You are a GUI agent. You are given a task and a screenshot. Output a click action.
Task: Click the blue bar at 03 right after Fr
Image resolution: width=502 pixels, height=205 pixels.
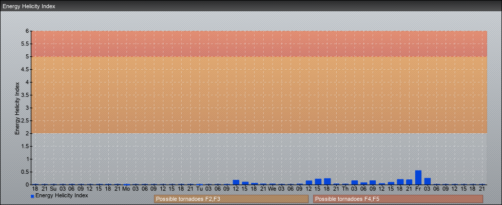point(428,181)
